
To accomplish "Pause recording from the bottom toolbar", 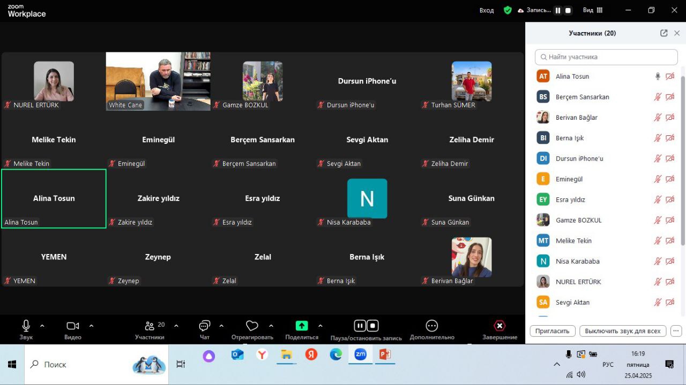I will (360, 326).
